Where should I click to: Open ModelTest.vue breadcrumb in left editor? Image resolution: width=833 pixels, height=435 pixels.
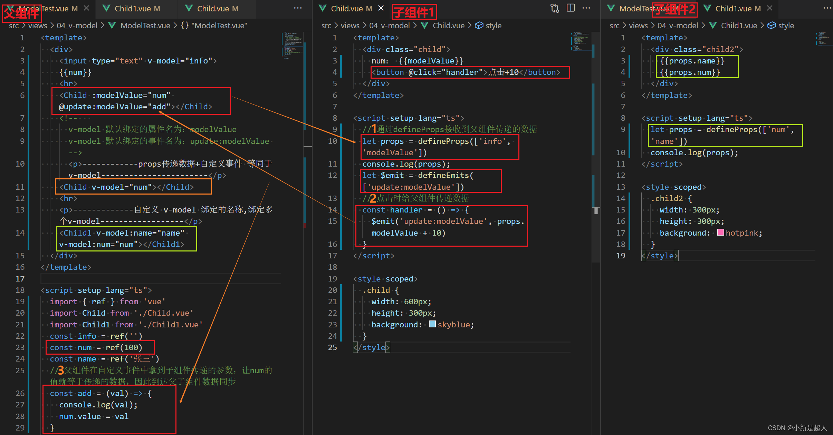pos(145,26)
